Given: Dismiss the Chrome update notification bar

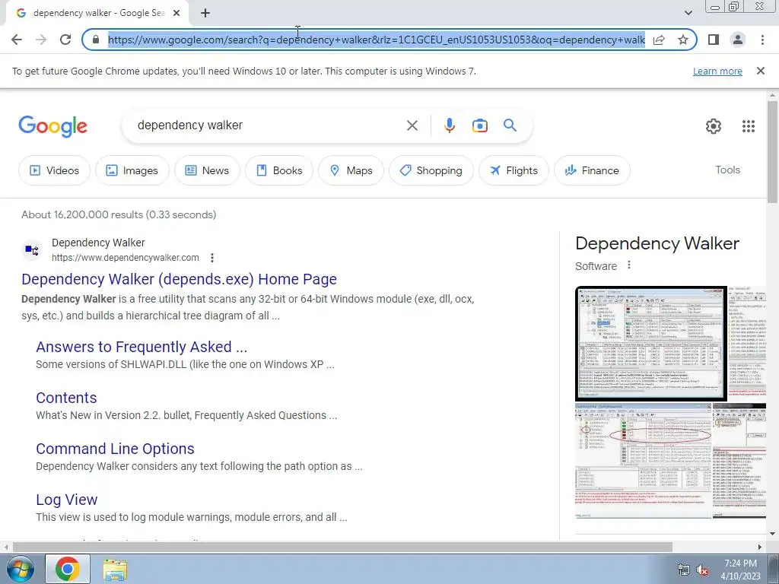Looking at the screenshot, I should (x=760, y=71).
